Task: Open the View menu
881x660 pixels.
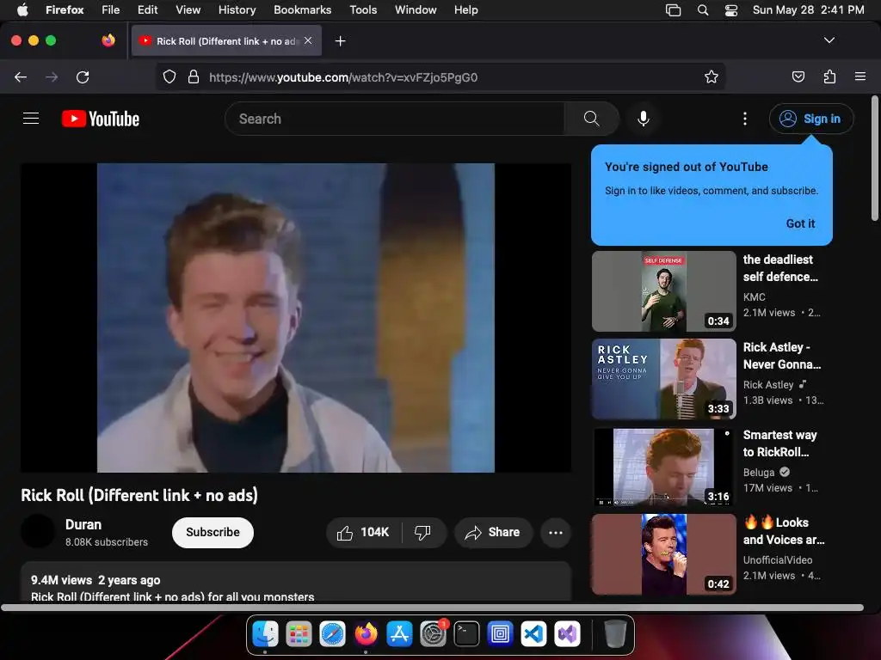Action: pos(188,9)
